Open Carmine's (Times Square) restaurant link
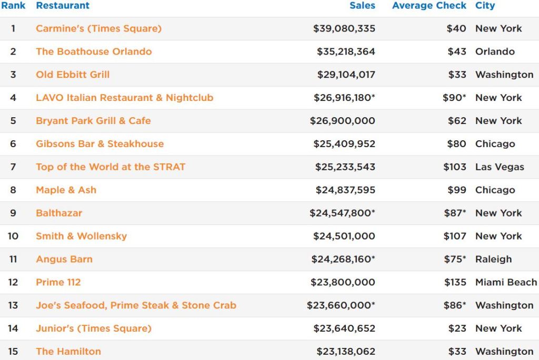539x360 pixels. point(98,28)
